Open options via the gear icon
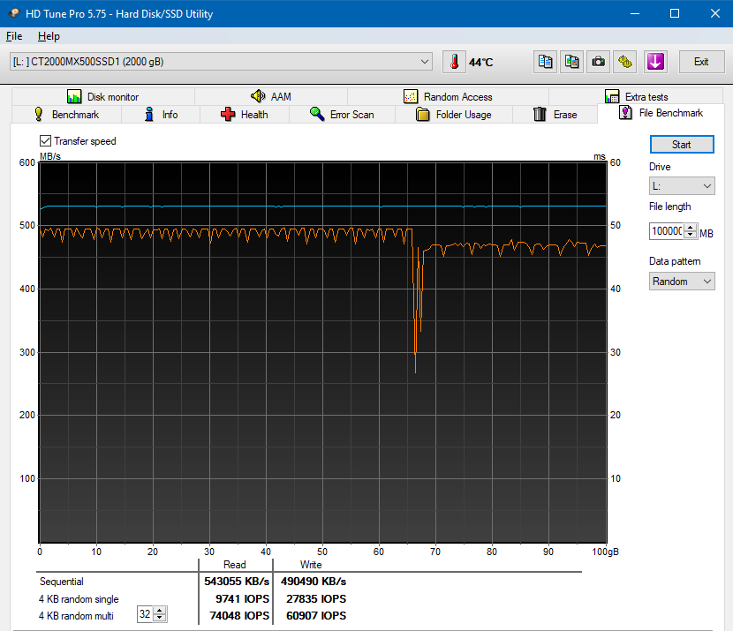 (624, 62)
